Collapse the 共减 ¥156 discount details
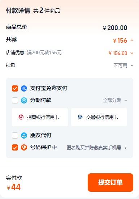Viewport: 139px width, 199px height. (132, 41)
